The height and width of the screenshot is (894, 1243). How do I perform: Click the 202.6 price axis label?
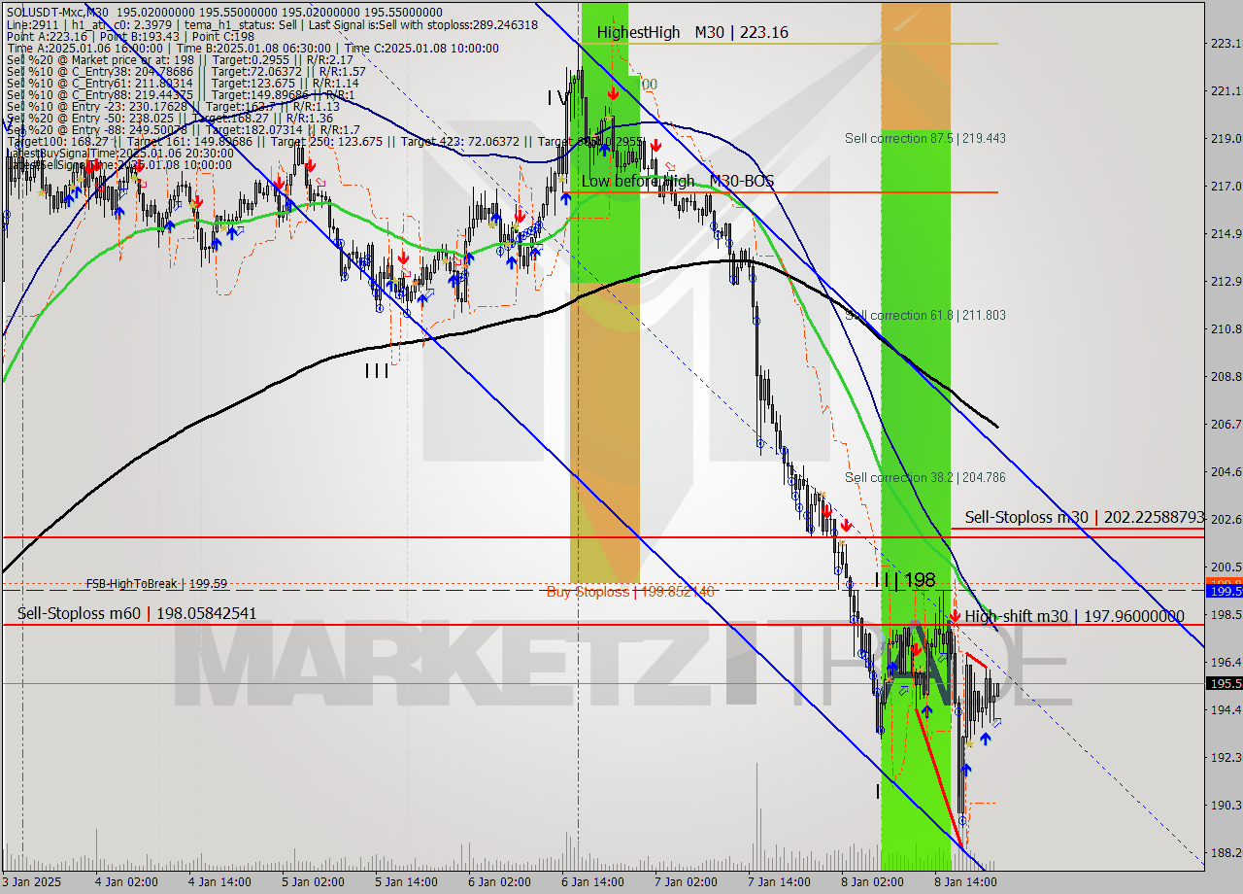pos(1226,519)
